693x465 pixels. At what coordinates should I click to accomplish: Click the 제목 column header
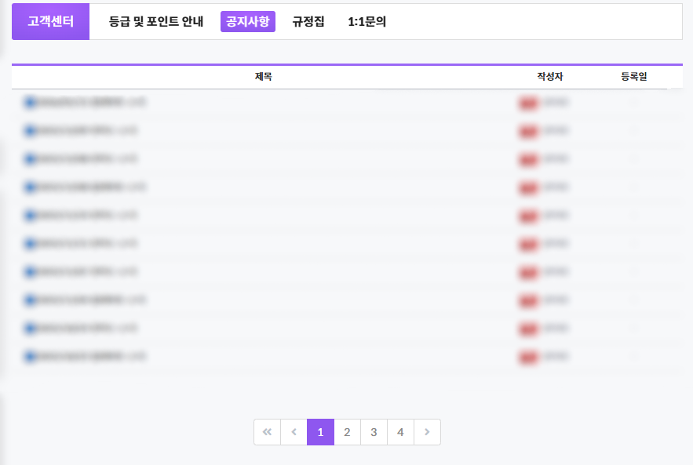(264, 77)
